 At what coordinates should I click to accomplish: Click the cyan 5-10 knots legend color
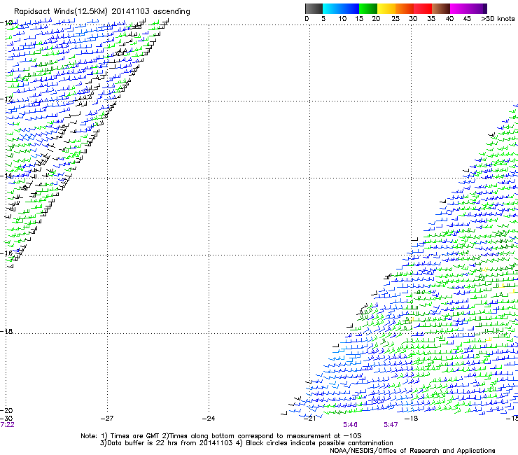click(x=332, y=8)
